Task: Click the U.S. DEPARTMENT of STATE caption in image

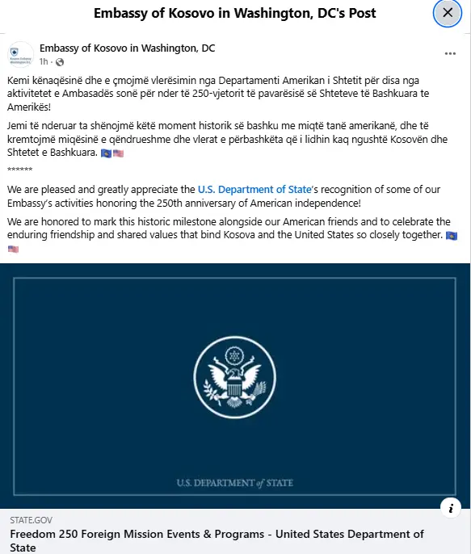Action: [x=235, y=483]
